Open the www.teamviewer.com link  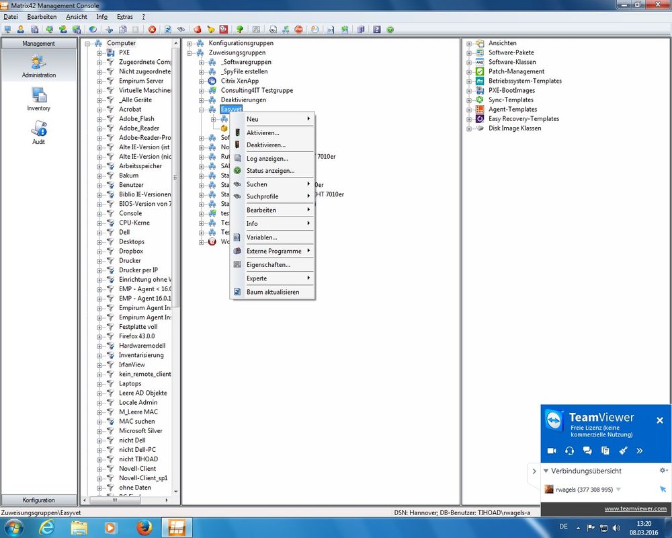tap(635, 509)
